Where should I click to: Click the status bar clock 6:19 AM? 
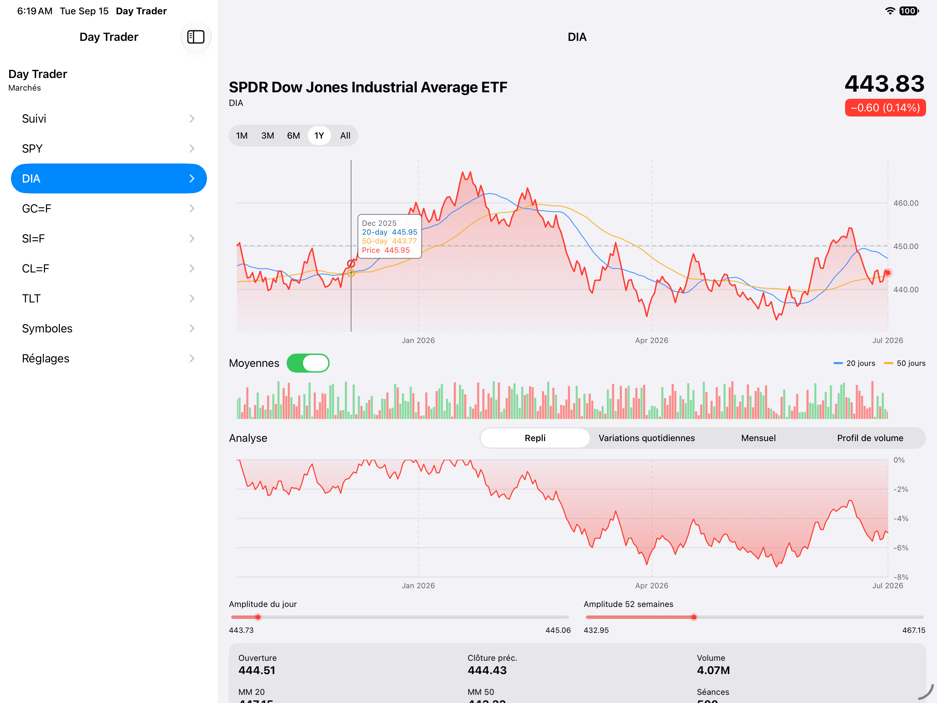click(x=35, y=11)
